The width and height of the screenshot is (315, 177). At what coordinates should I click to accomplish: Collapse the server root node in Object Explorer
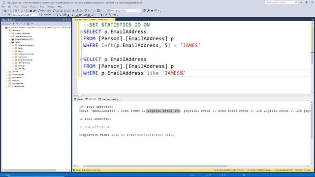pos(3,28)
